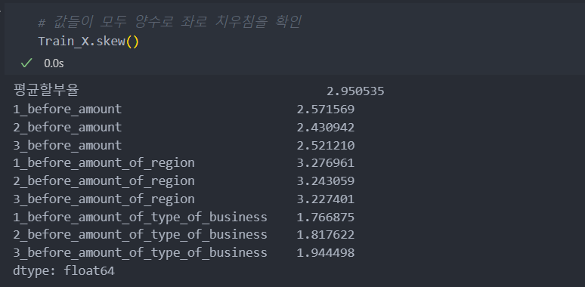Click the 2_before_amount_of_region label
This screenshot has height=287, width=585.
pos(104,181)
